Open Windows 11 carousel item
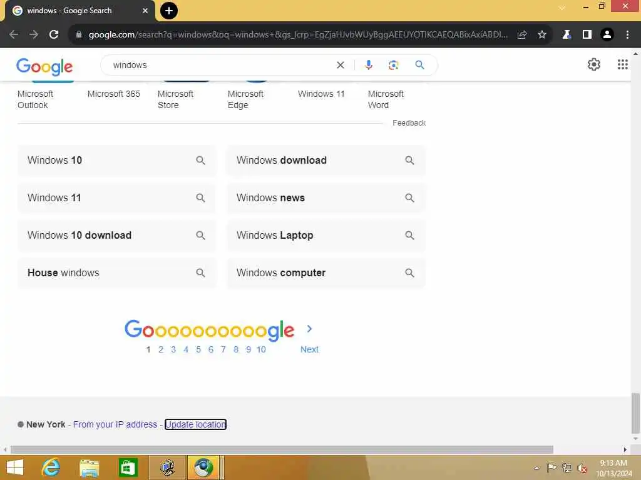641x480 pixels. (x=321, y=94)
